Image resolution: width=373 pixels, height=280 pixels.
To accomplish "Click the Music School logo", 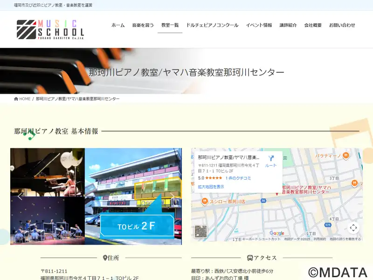I will 50,29.
